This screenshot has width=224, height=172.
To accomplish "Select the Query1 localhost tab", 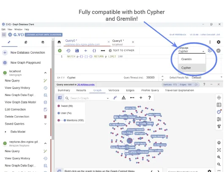I will click(x=121, y=42).
